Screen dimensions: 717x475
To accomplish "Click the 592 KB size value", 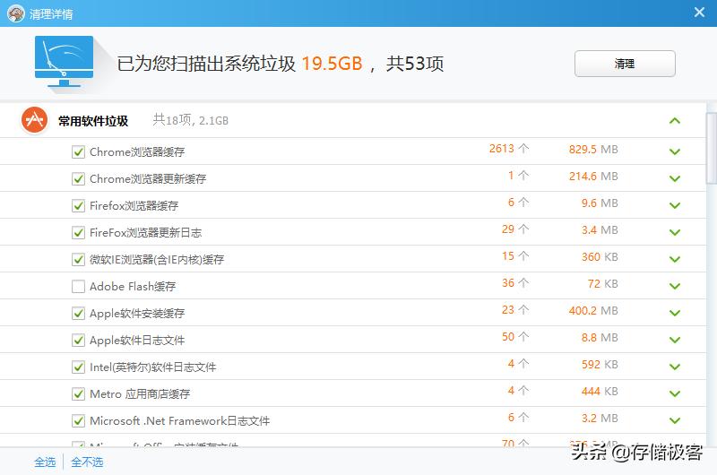I will 600,365.
